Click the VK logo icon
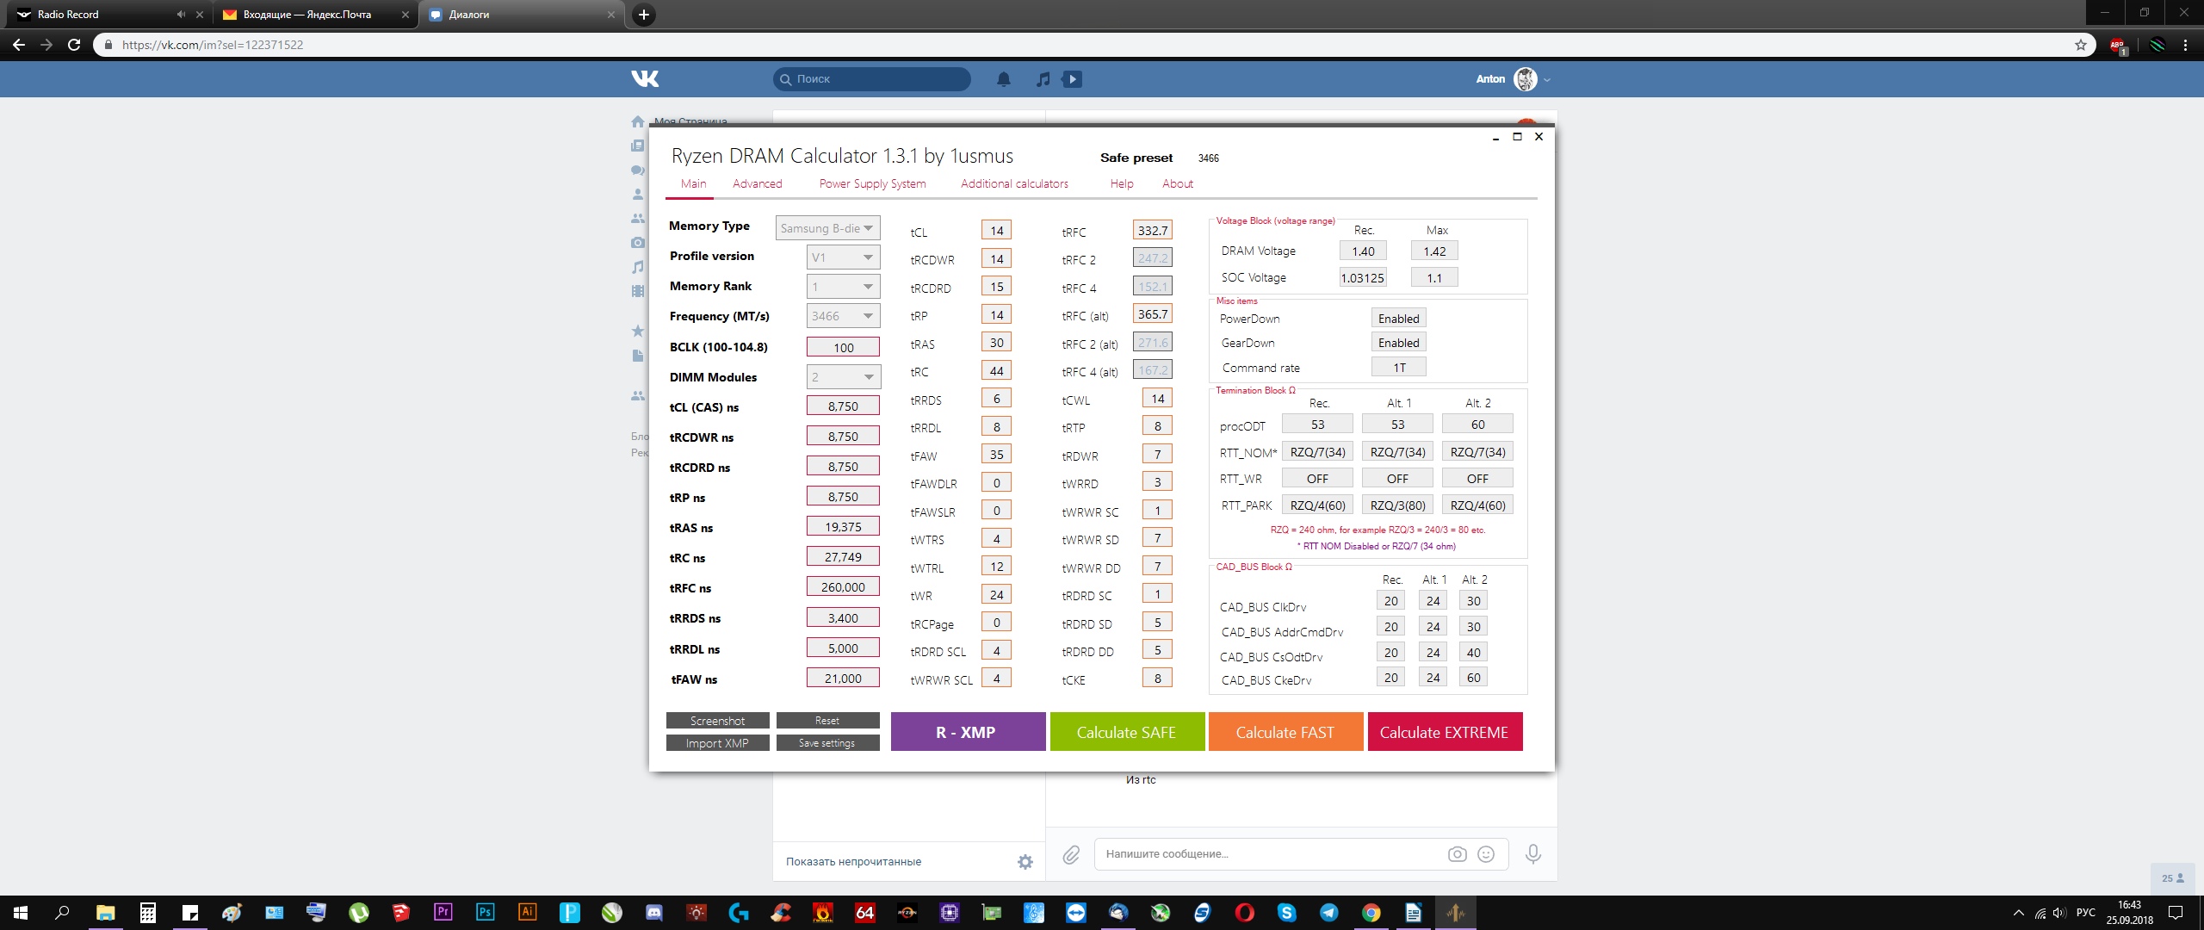The width and height of the screenshot is (2204, 930). click(645, 79)
